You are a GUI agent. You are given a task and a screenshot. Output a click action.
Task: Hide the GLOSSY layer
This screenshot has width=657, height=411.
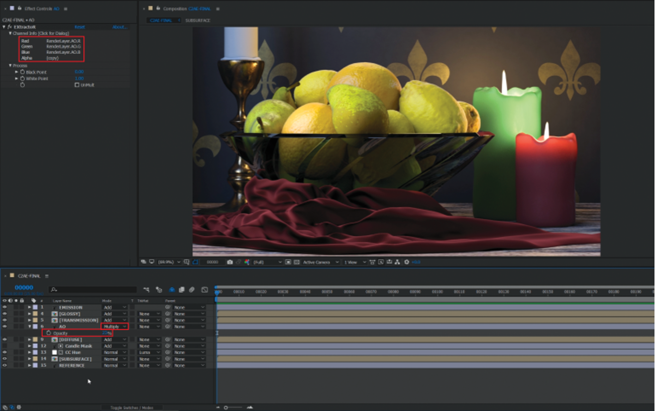(x=4, y=314)
